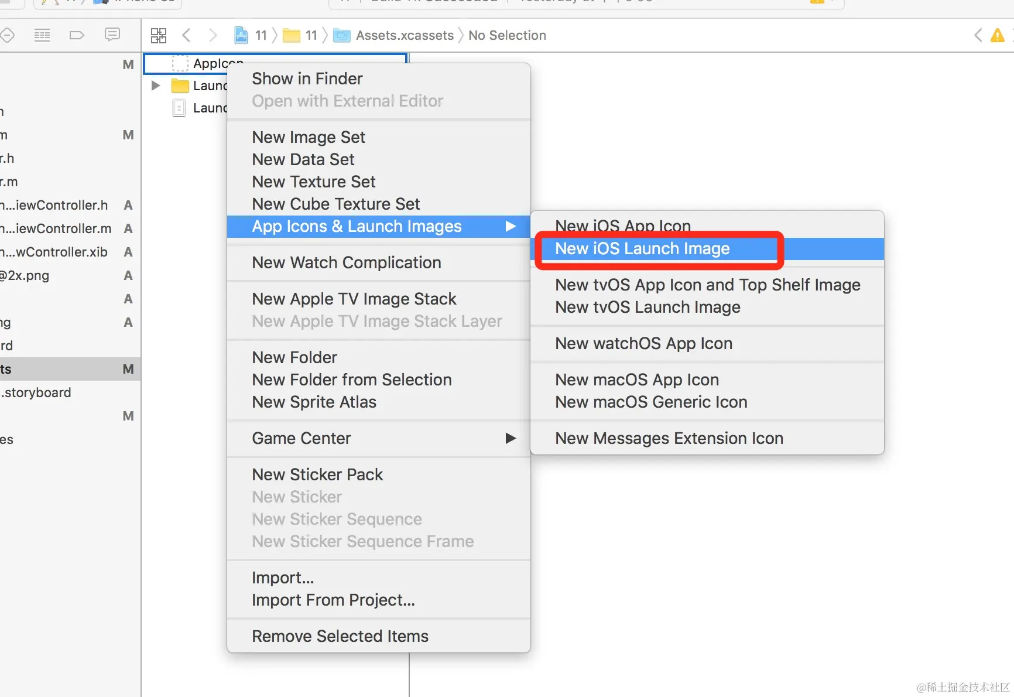Choose New Texture Set
Image resolution: width=1014 pixels, height=697 pixels.
(x=378, y=182)
